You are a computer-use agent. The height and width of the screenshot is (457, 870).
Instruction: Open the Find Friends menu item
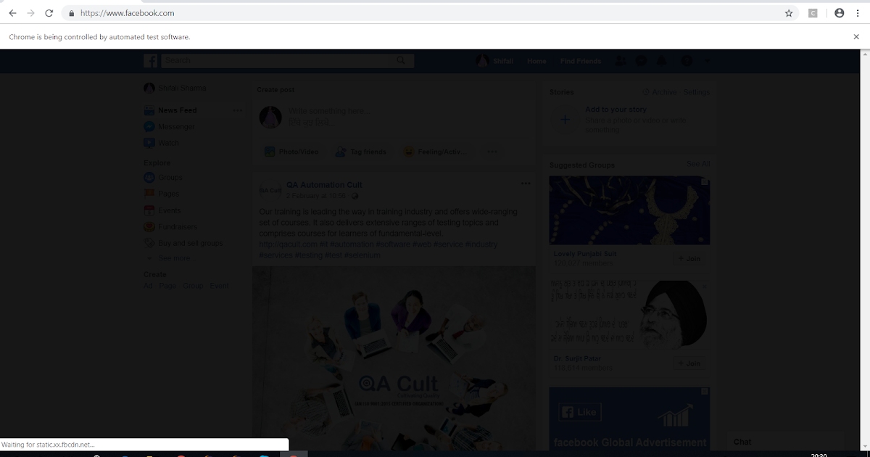point(580,61)
